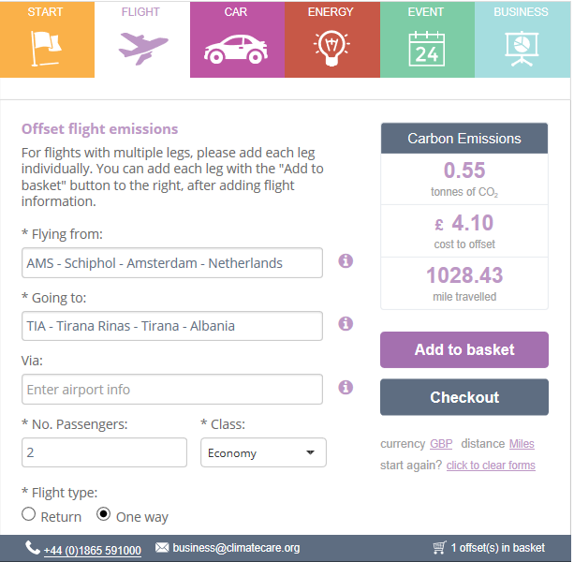Click the clear forms link

click(x=491, y=466)
